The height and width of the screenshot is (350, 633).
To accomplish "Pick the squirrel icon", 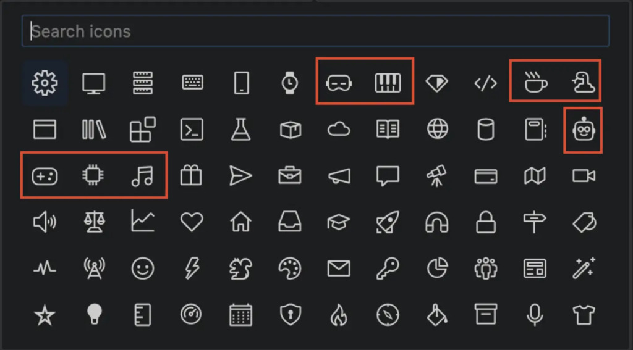I will [x=240, y=269].
